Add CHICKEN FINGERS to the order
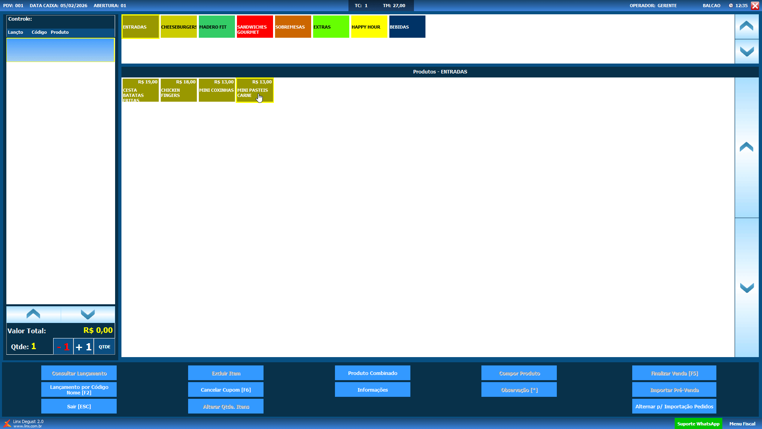The height and width of the screenshot is (429, 762). click(179, 91)
